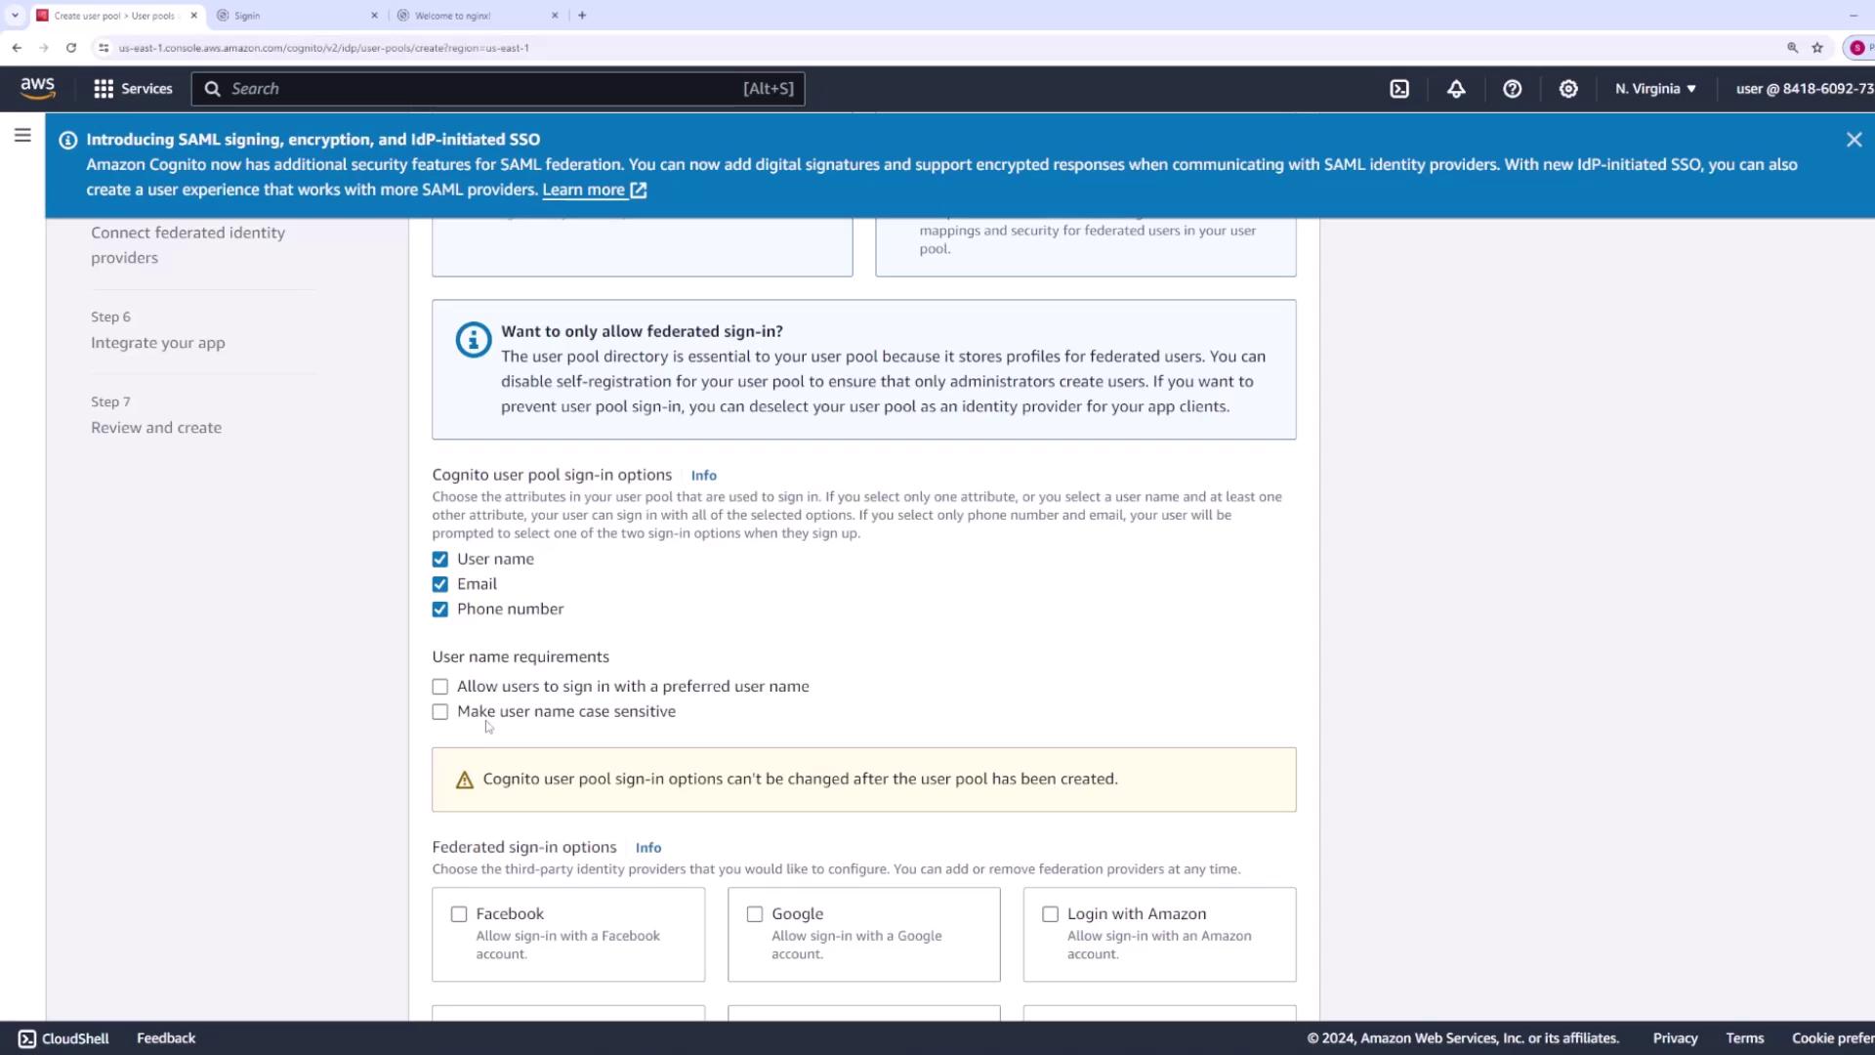This screenshot has height=1055, width=1875.
Task: Open the settings gear icon
Action: coord(1568,89)
